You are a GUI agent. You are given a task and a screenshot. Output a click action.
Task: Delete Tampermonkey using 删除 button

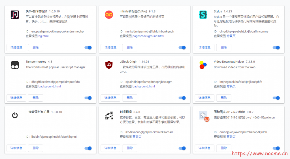tap(35, 98)
